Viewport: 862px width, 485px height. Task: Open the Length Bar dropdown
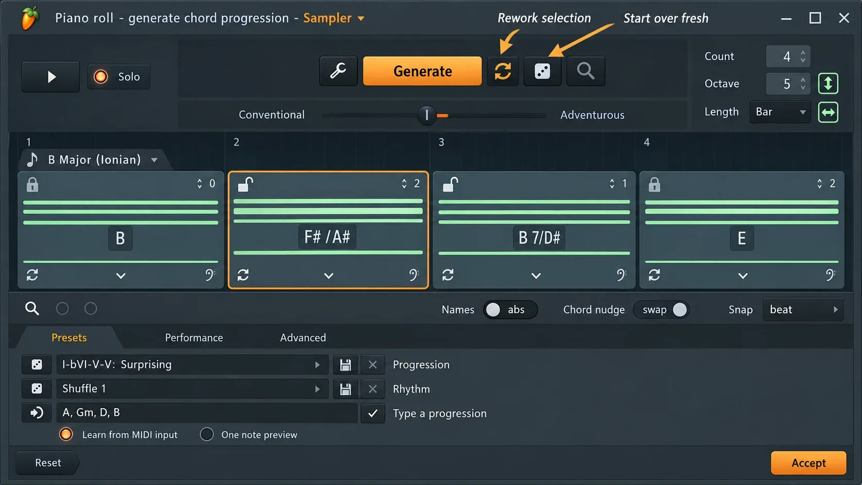pyautogui.click(x=780, y=112)
